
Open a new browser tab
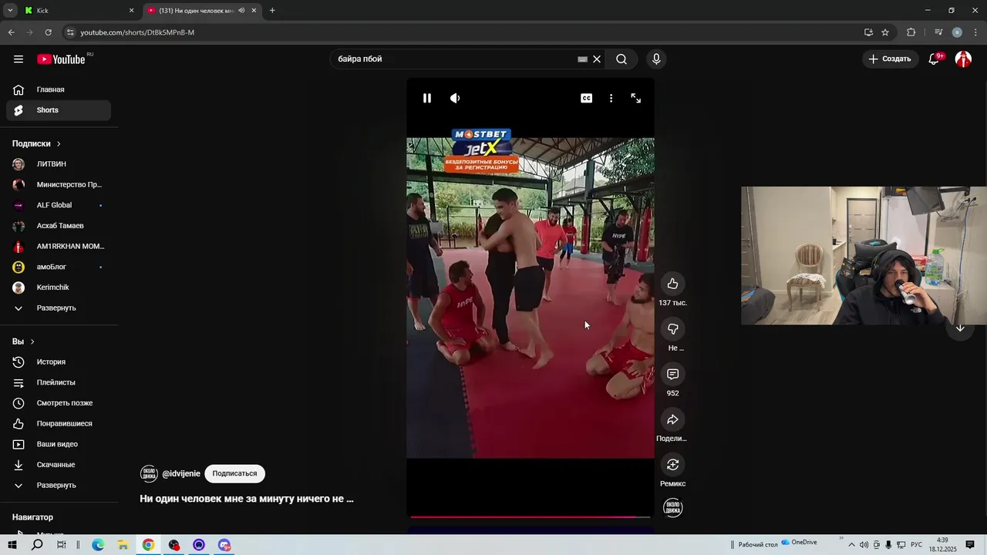272,11
